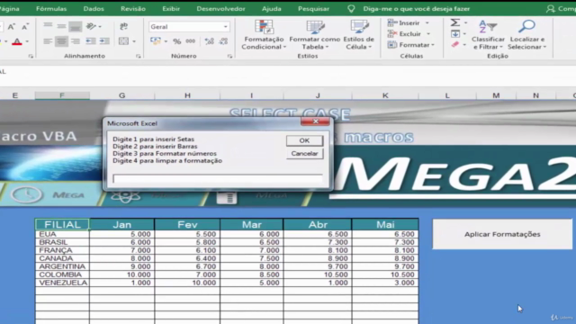Image resolution: width=576 pixels, height=324 pixels.
Task: Select column K header
Action: point(385,95)
